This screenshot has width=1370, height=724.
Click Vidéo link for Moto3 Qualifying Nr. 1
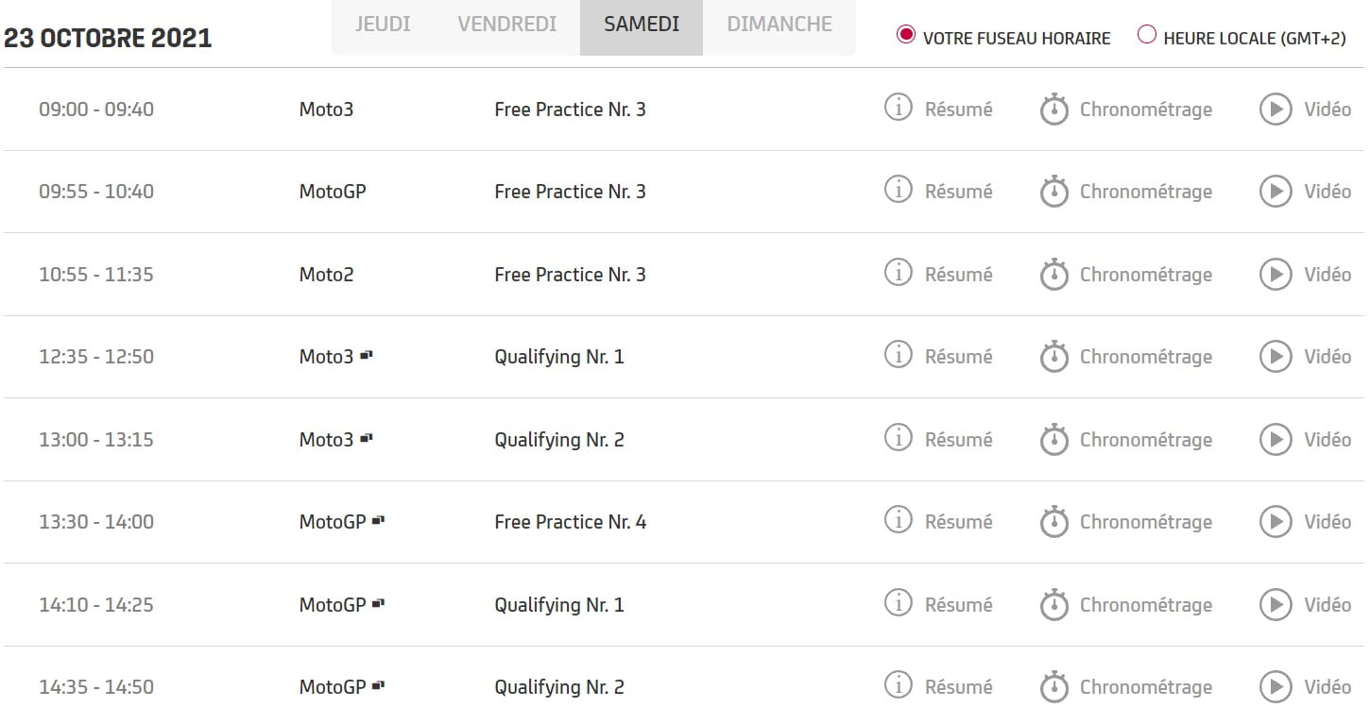click(x=1327, y=357)
